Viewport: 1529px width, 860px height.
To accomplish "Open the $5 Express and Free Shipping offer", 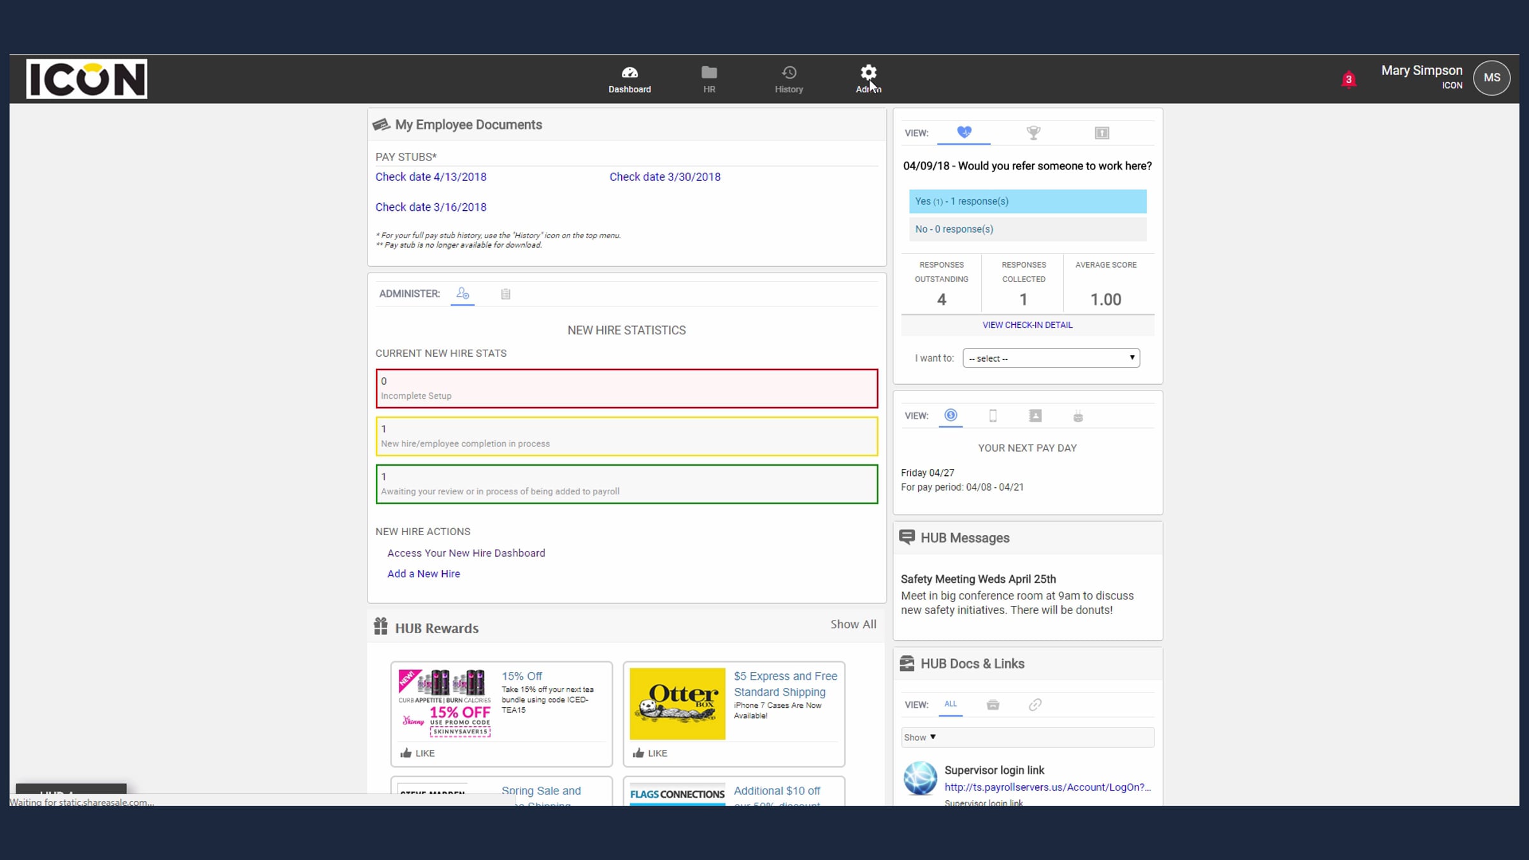I will coord(786,684).
